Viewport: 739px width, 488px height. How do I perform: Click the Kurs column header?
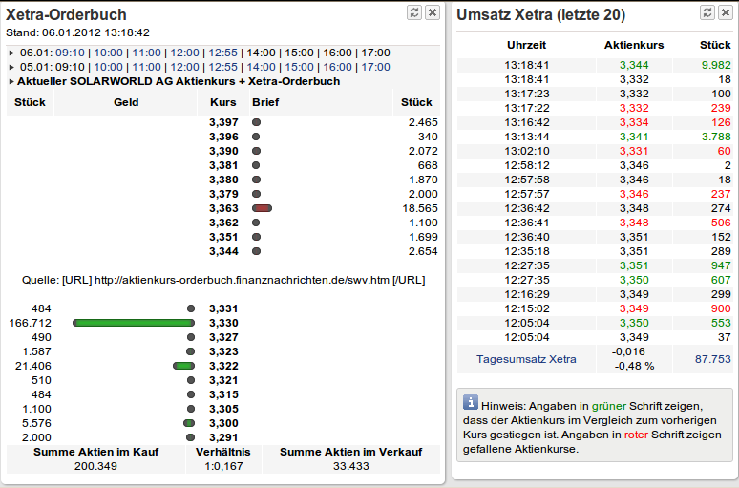222,102
